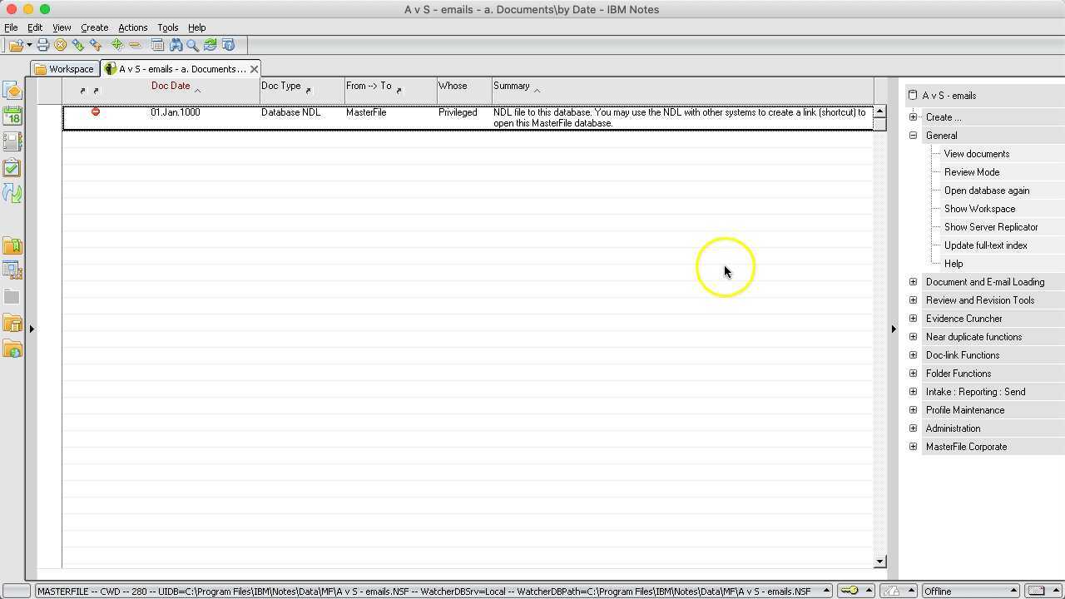Expand the Evidence Cruncher section
This screenshot has height=599, width=1065.
[x=913, y=319]
